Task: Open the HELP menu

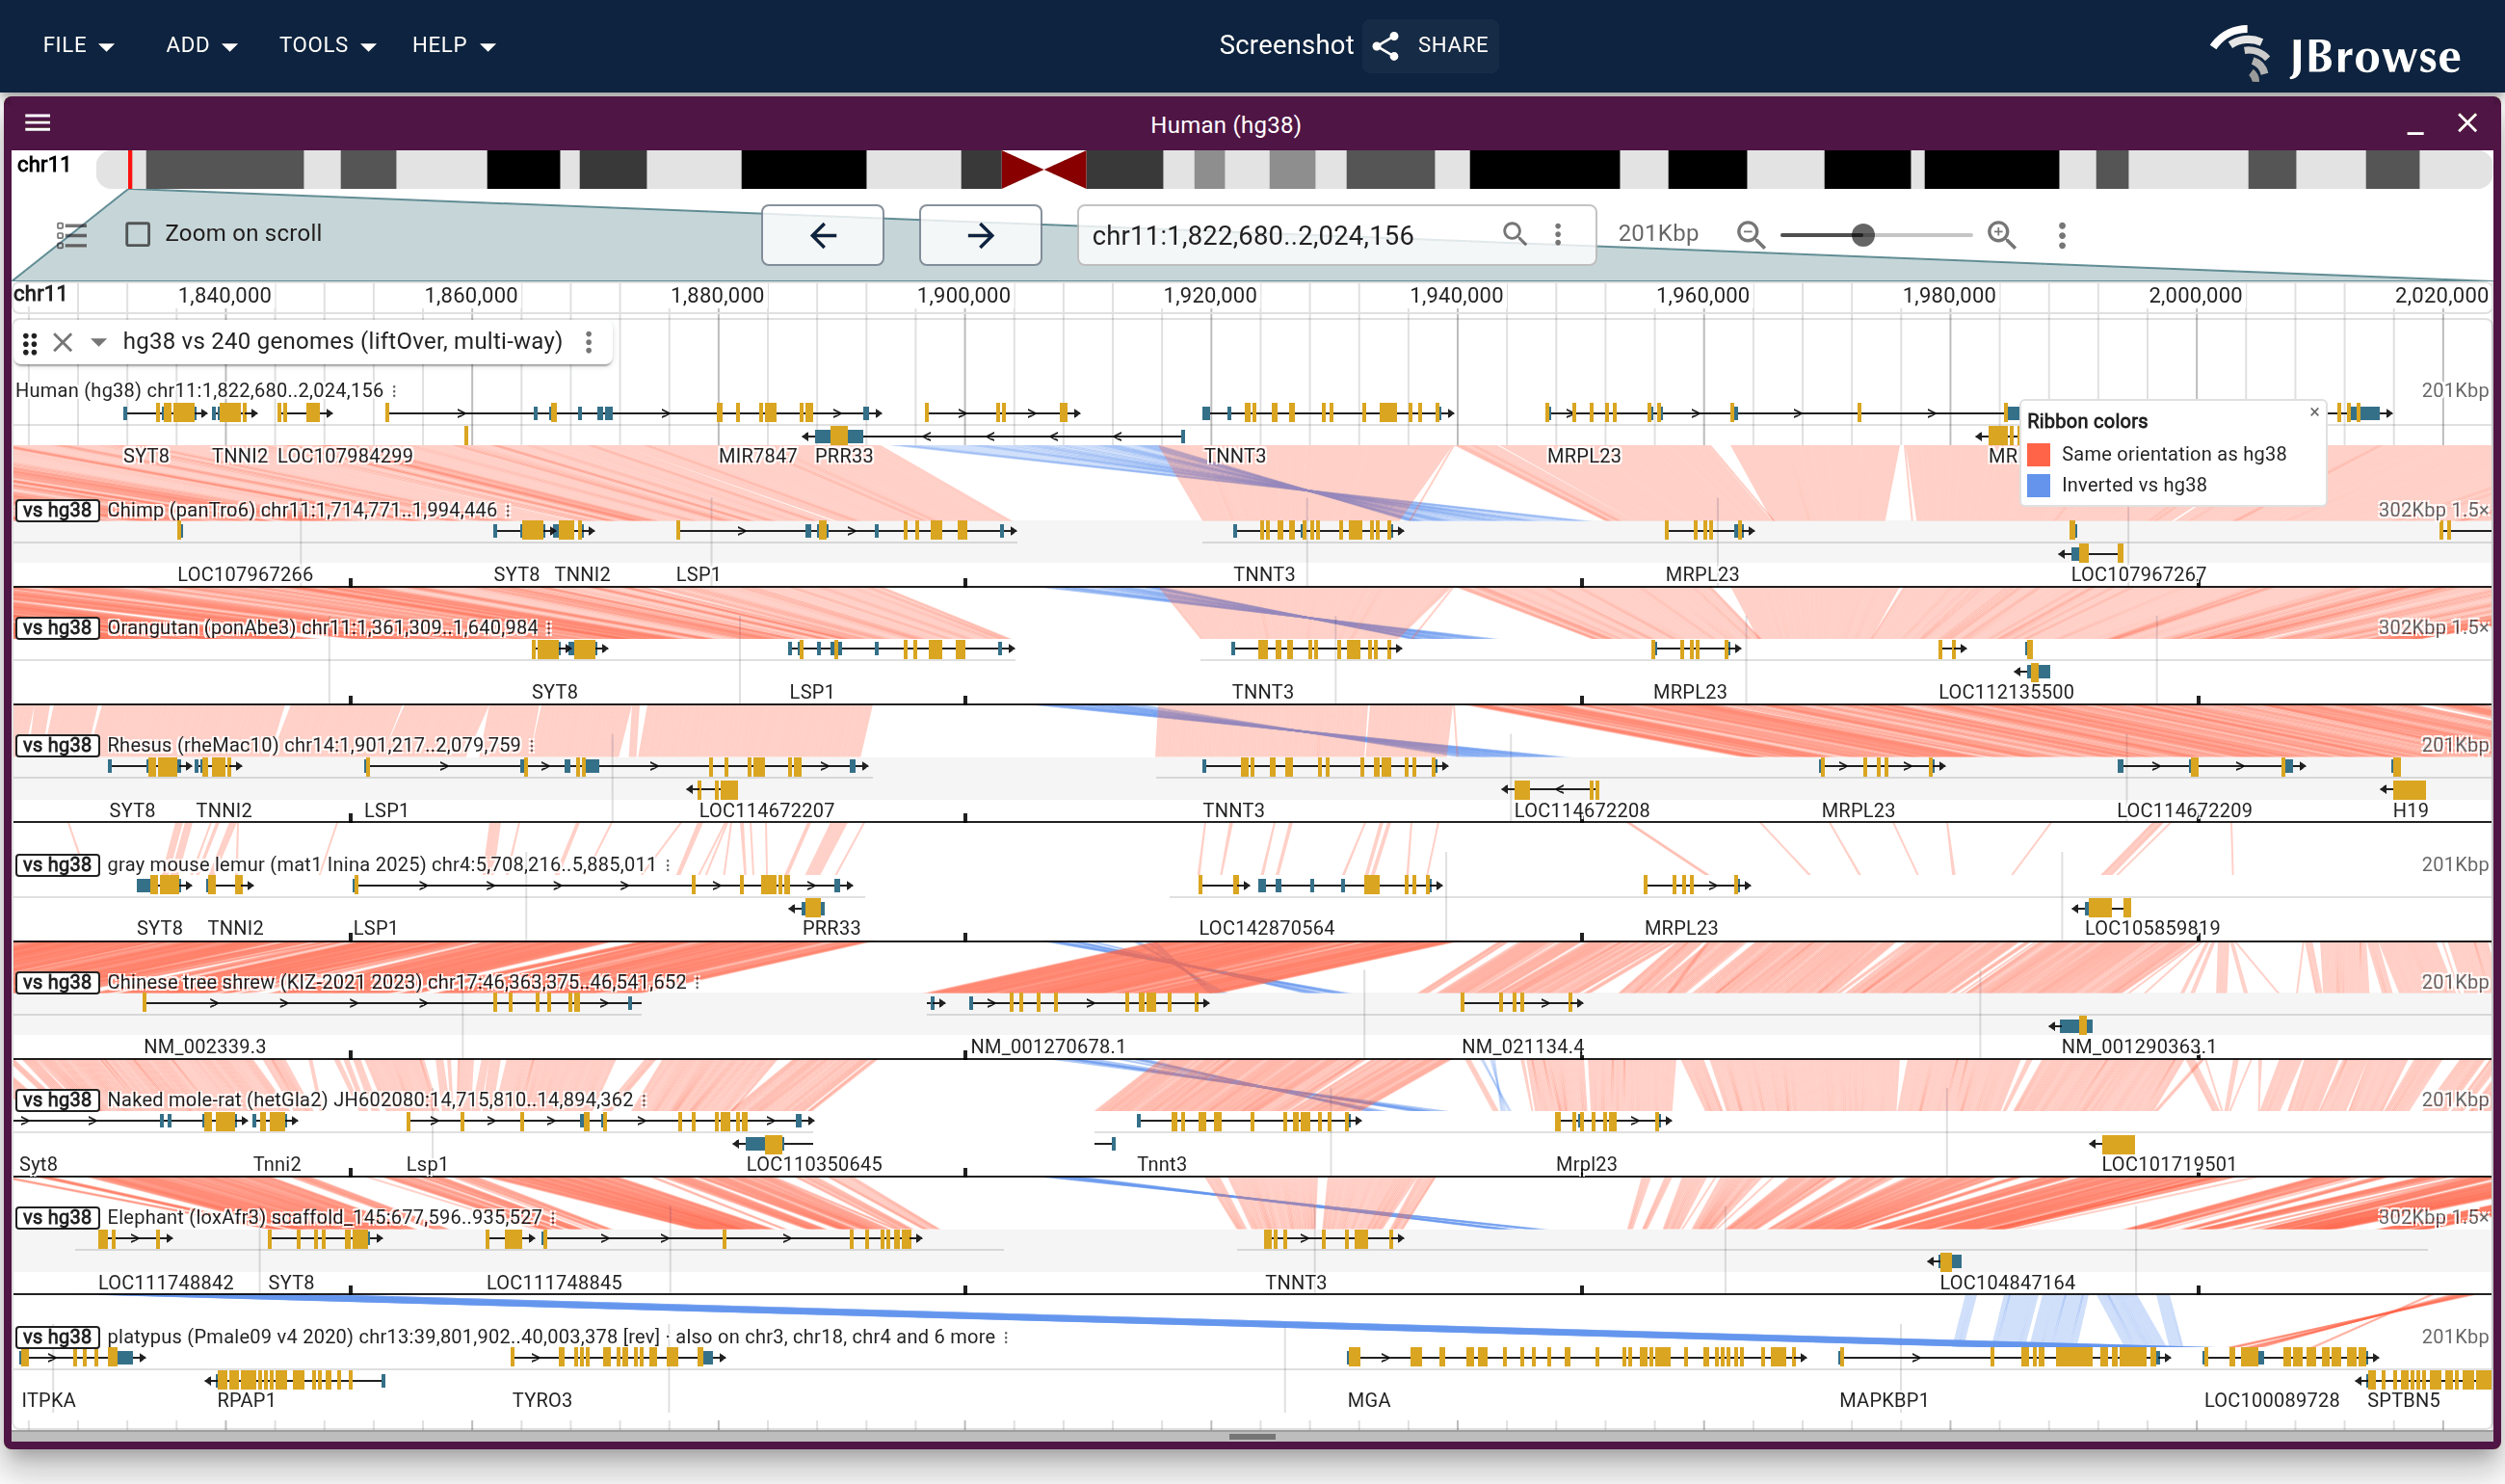Action: [x=454, y=45]
